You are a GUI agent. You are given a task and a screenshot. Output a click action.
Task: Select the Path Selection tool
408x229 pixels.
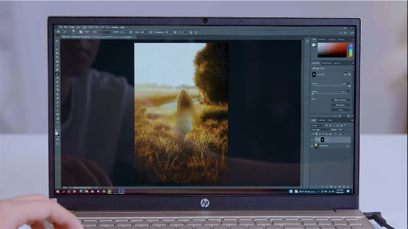point(57,110)
